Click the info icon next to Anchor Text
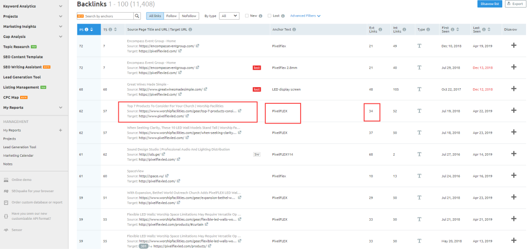The image size is (530, 250). (x=294, y=30)
